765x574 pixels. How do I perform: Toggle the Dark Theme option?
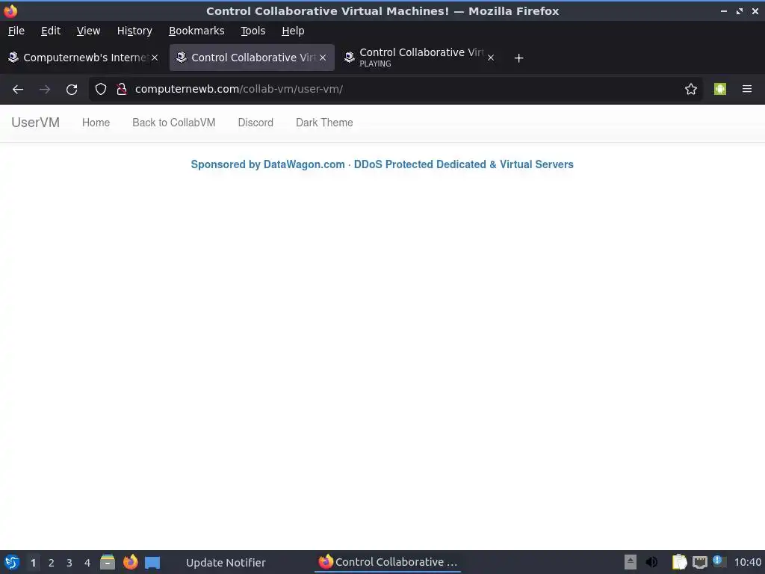[x=324, y=123]
